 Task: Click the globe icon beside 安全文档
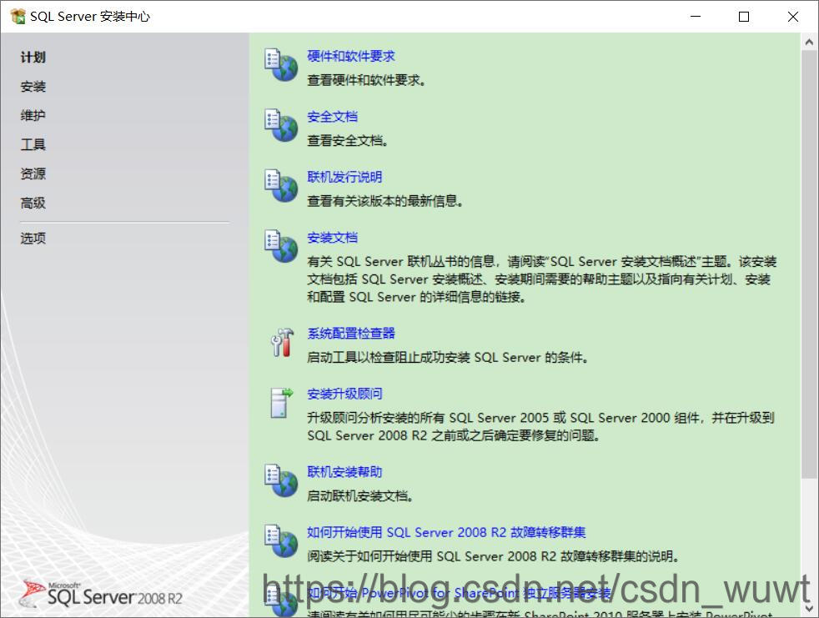click(x=281, y=125)
